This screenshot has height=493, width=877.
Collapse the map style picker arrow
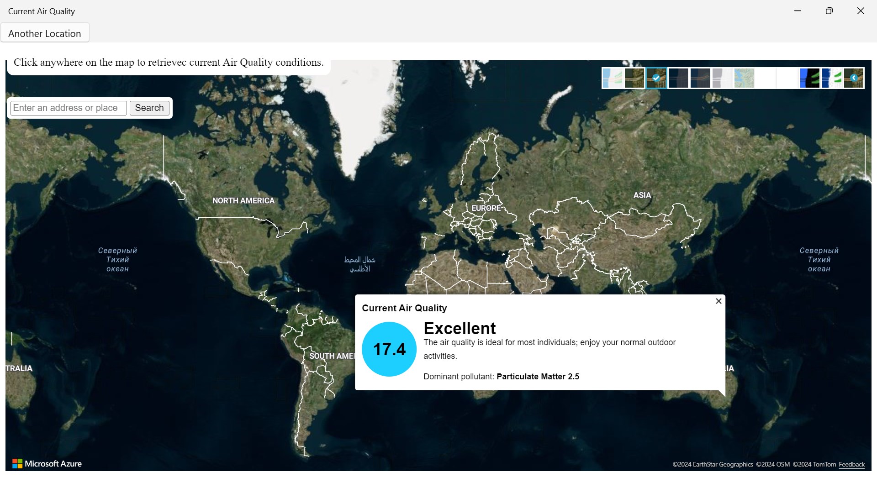[854, 78]
